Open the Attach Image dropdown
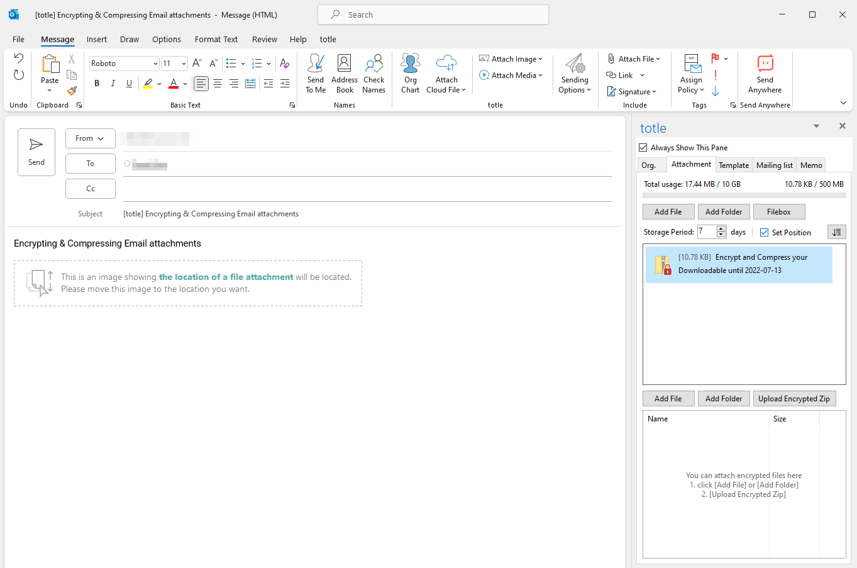Screen dimensions: 857x568 [x=511, y=58]
